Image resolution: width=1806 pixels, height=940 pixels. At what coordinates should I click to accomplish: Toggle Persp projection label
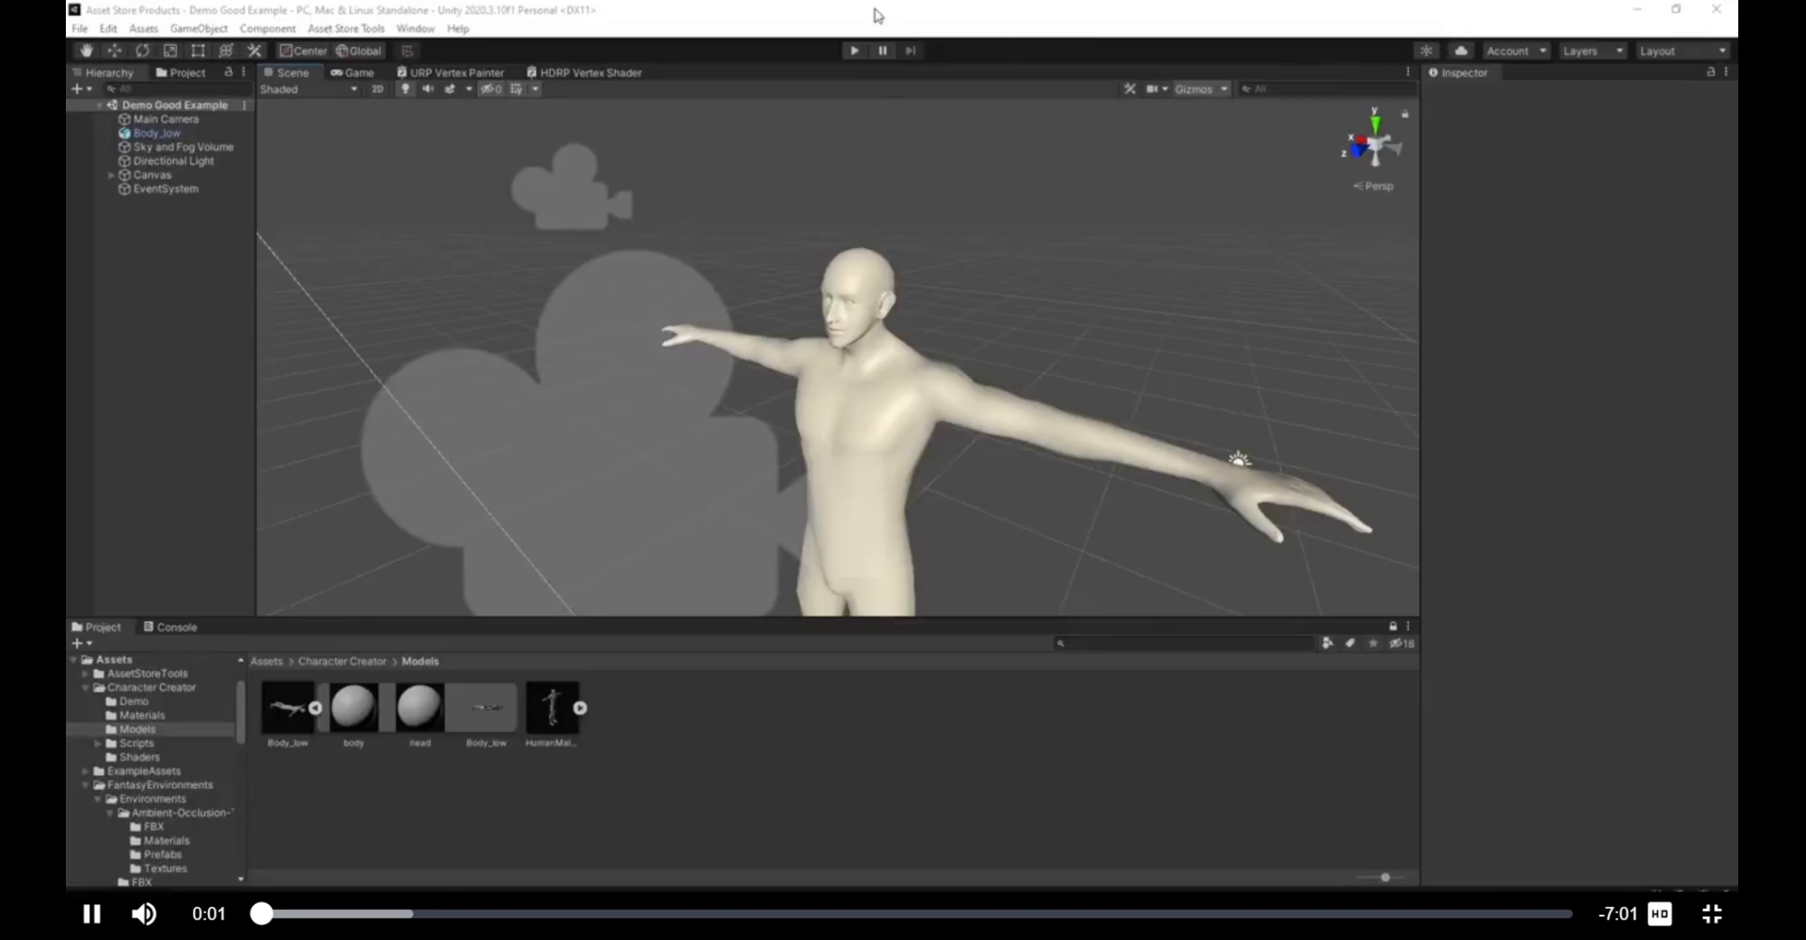coord(1374,186)
